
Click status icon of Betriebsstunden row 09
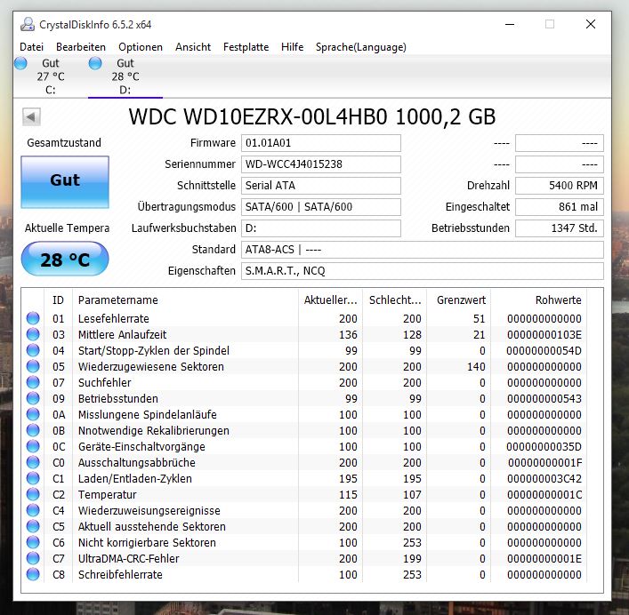click(33, 398)
